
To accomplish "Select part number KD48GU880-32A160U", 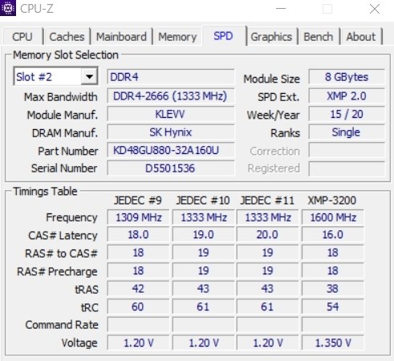I will (x=171, y=150).
